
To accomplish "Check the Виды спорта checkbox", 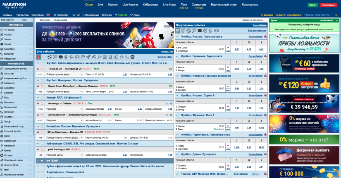I will point(52,19).
